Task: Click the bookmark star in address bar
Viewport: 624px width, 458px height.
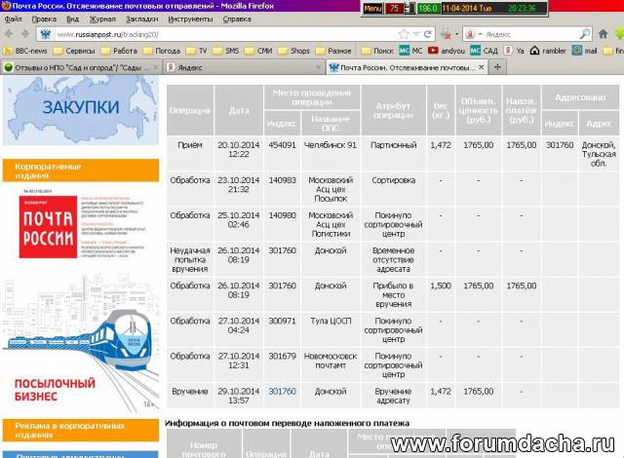Action: point(403,34)
